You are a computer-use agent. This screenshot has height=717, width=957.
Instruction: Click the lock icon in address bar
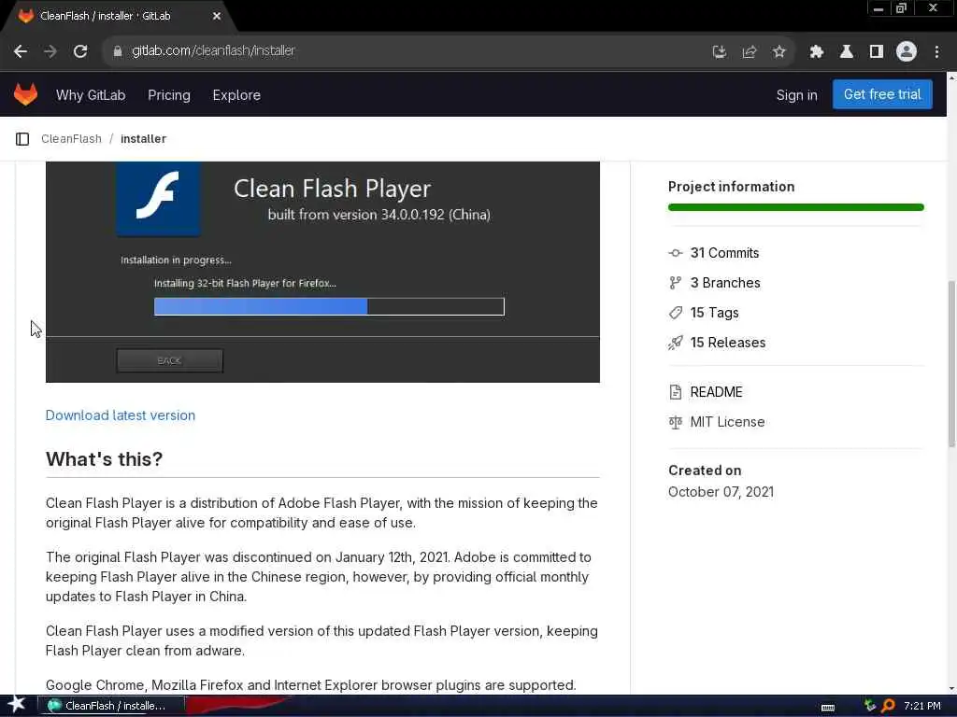coord(118,51)
